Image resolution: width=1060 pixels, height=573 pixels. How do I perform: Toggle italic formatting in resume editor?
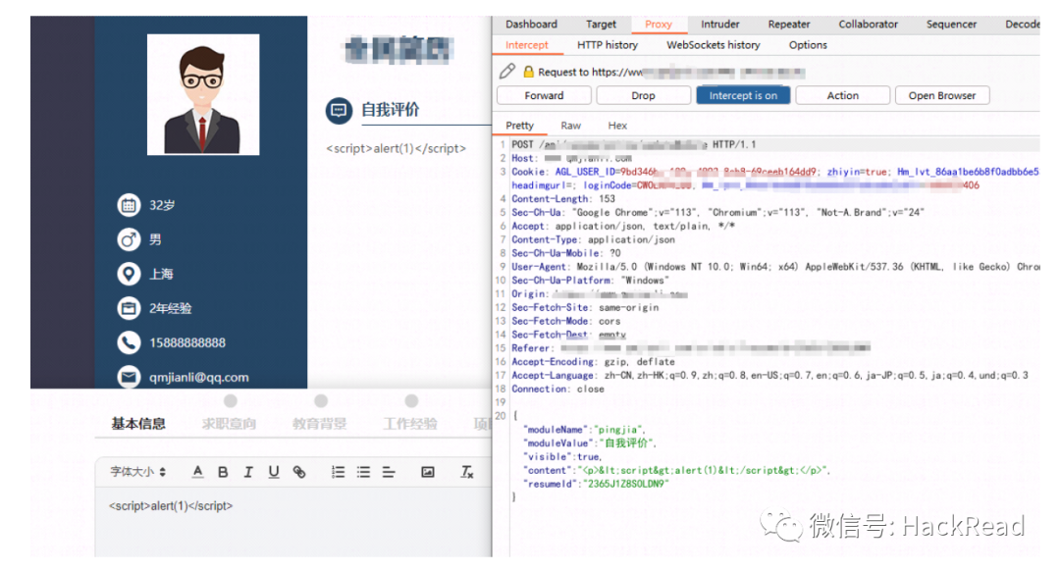pos(248,472)
